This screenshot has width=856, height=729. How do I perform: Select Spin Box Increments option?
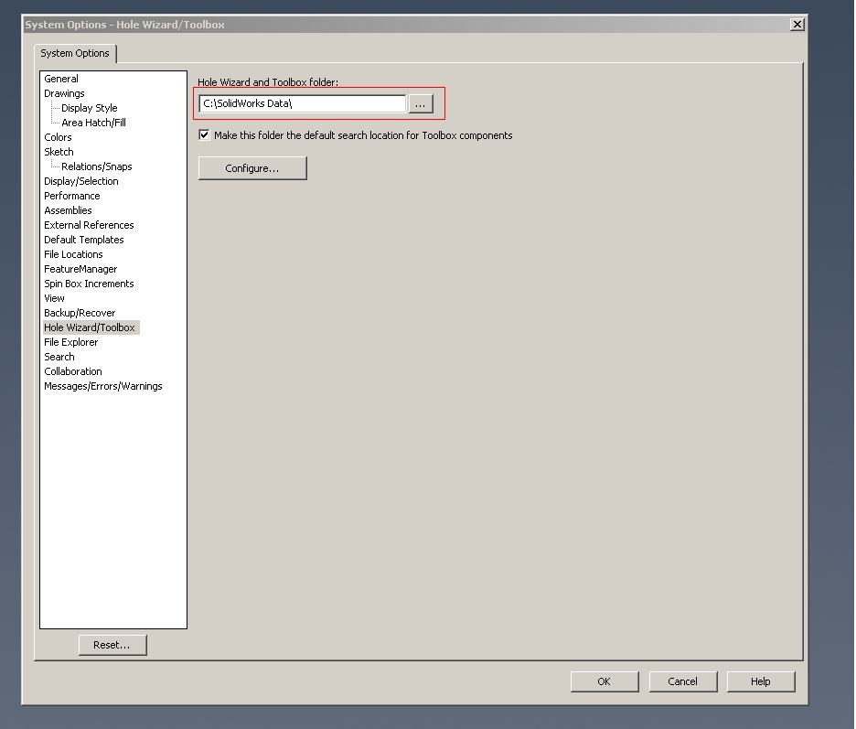(x=89, y=284)
